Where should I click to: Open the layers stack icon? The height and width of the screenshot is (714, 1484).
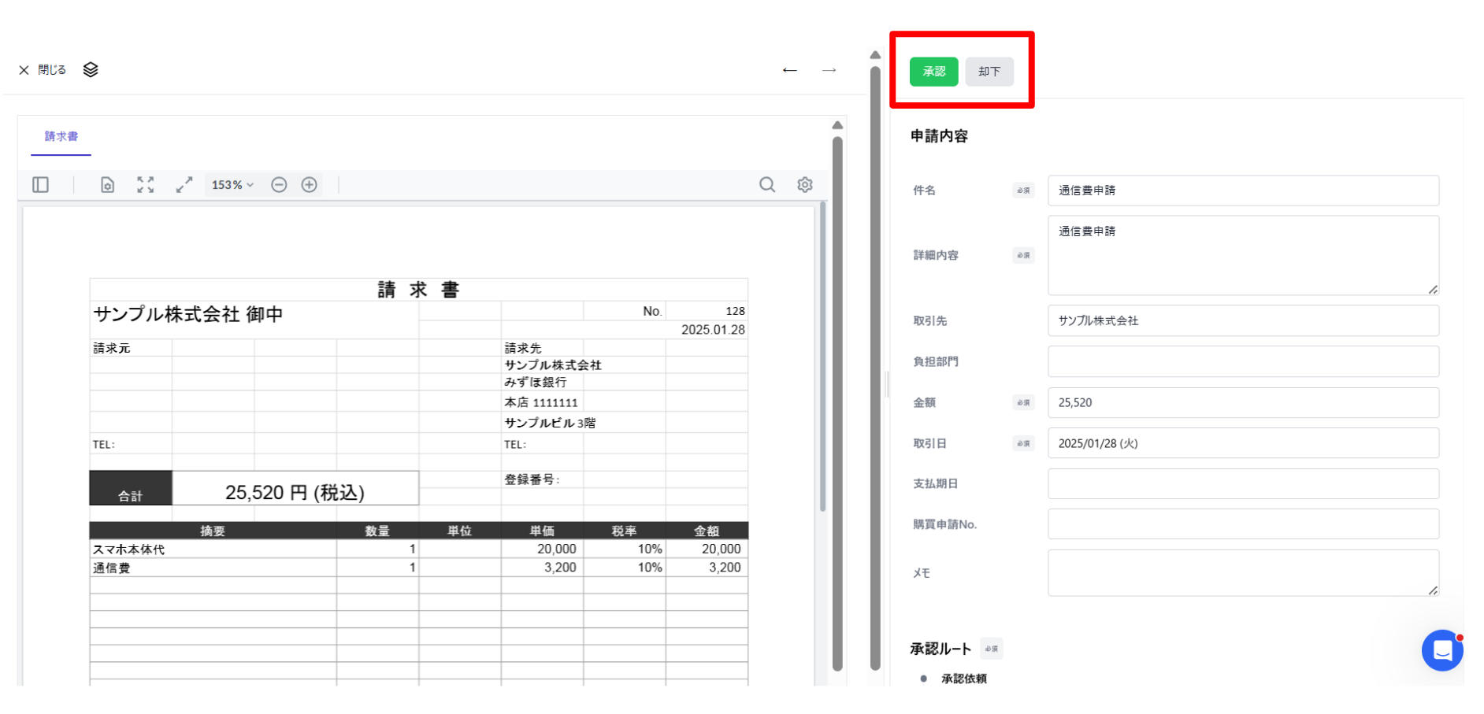tap(91, 70)
